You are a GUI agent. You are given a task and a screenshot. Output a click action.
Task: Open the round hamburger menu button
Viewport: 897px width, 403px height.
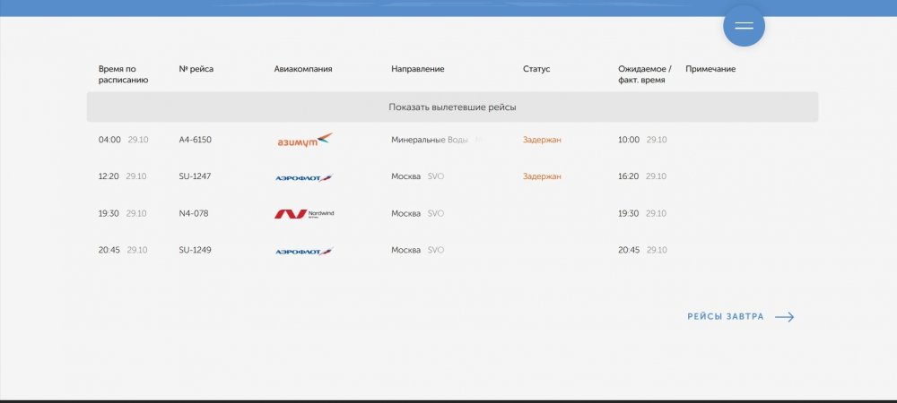(744, 26)
